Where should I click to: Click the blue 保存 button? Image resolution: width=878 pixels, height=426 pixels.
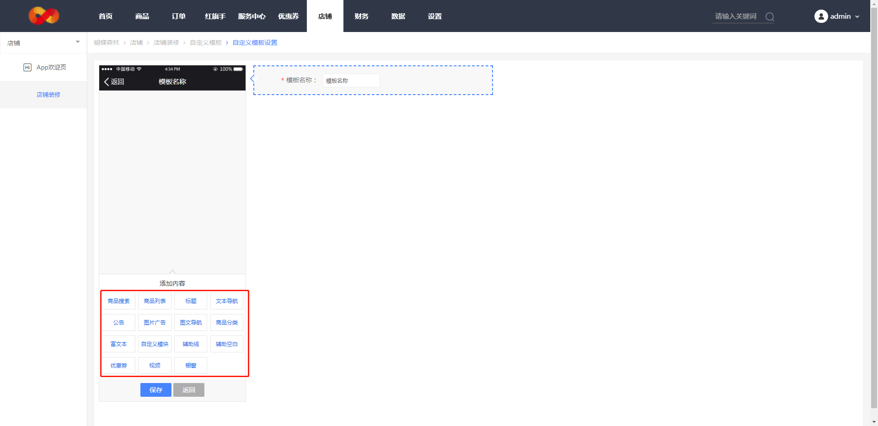click(x=156, y=390)
